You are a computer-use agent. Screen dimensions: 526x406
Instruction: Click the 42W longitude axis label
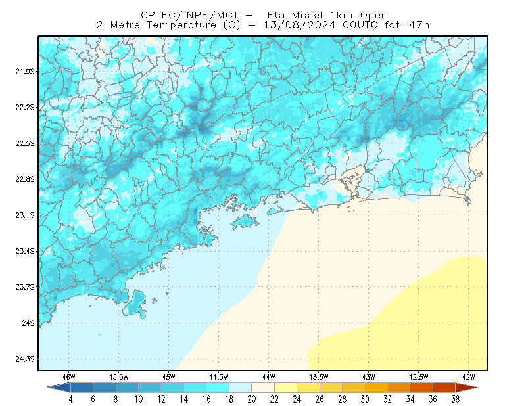coord(468,377)
